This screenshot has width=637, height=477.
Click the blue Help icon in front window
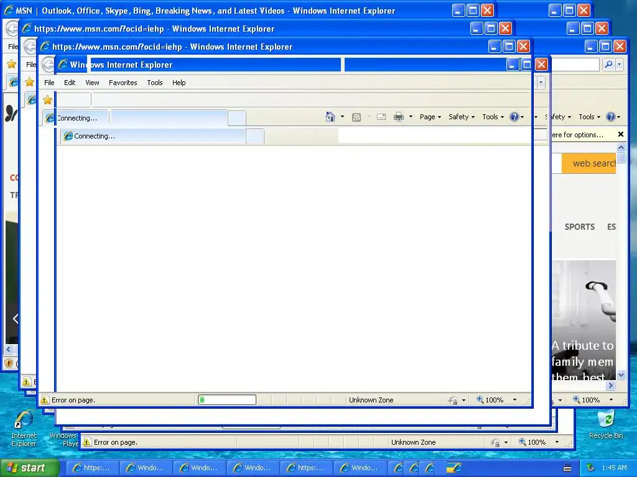coord(514,117)
